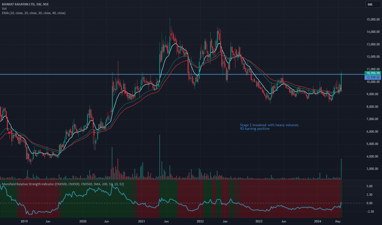Click the 9,000.00 price axis label
Screen dimensions: 382x225
coord(373,94)
